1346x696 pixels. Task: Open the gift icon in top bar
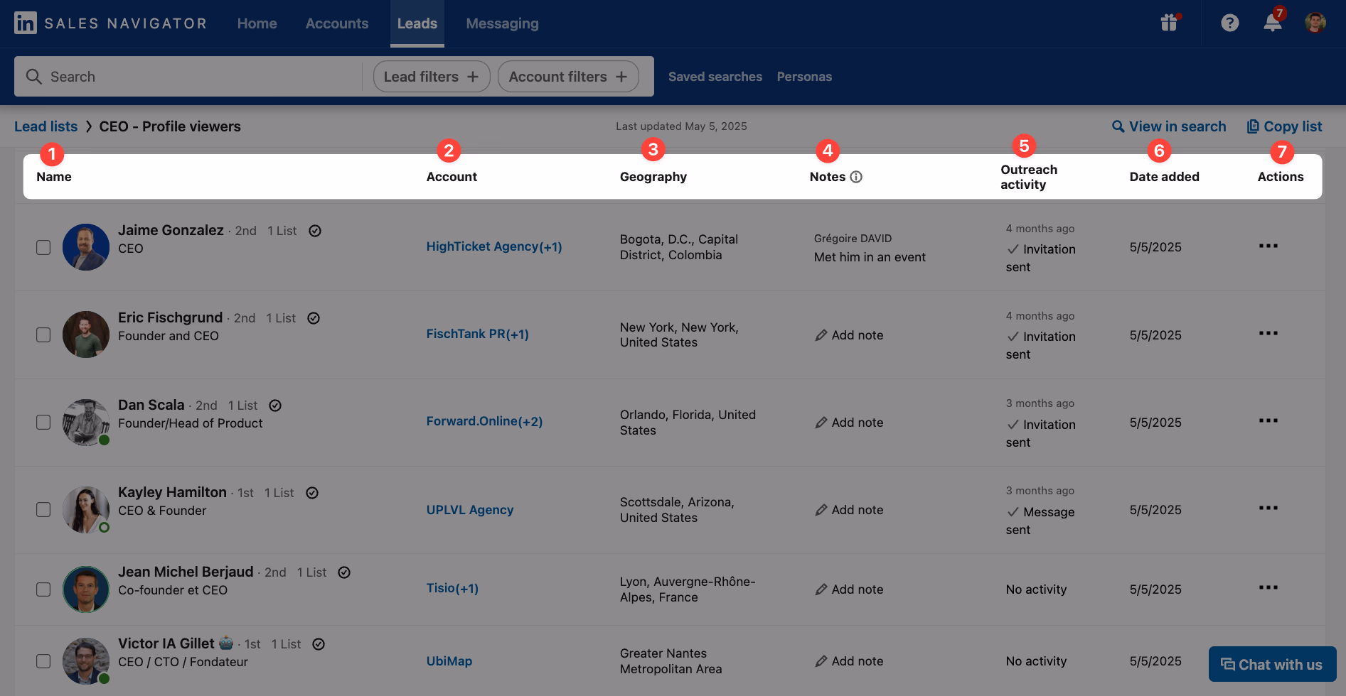1169,23
